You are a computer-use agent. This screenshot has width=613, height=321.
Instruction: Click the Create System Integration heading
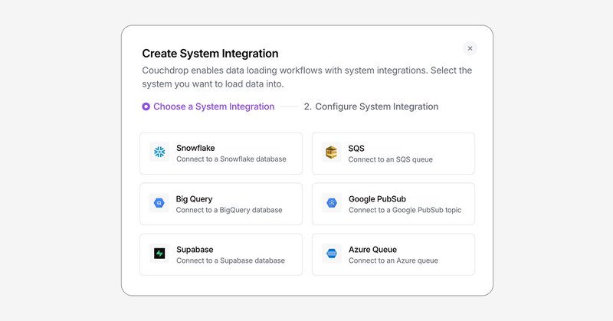pyautogui.click(x=210, y=54)
